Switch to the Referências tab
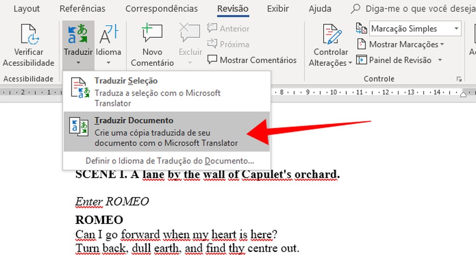This screenshot has height=267, width=476. [x=82, y=9]
